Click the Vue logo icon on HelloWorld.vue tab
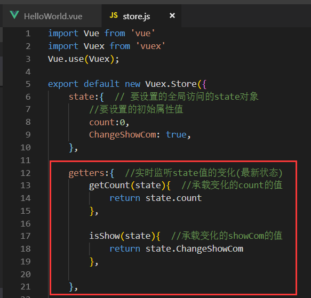Viewport: 311px width, 298px height. coord(14,15)
